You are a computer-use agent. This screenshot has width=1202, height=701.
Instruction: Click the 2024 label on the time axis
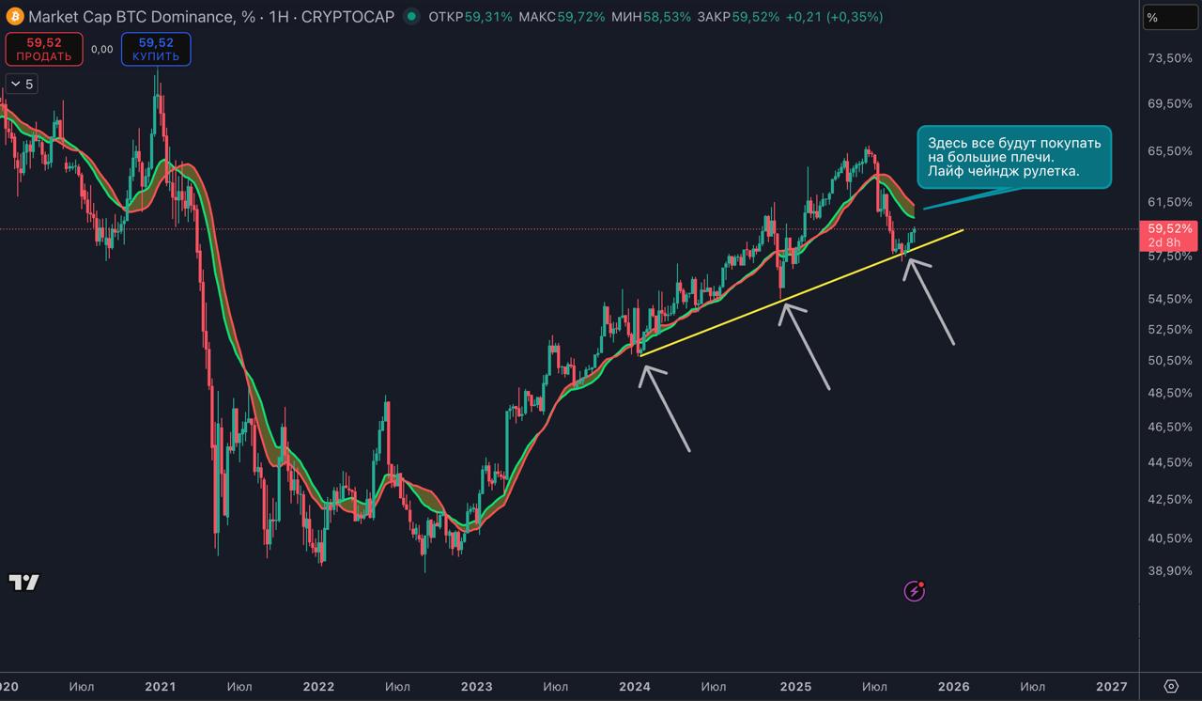635,687
